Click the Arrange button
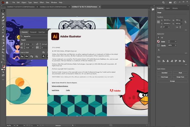 pyautogui.click(x=172, y=81)
